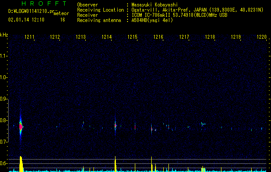The image size is (271, 172).
Task: Click the "Receiver" field label
Action: [x=87, y=15]
